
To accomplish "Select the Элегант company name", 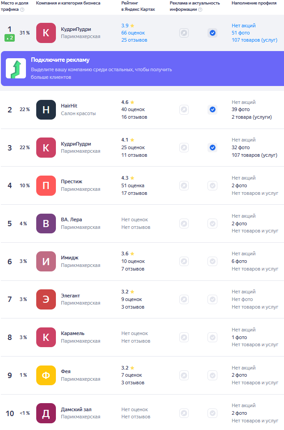I will click(70, 296).
